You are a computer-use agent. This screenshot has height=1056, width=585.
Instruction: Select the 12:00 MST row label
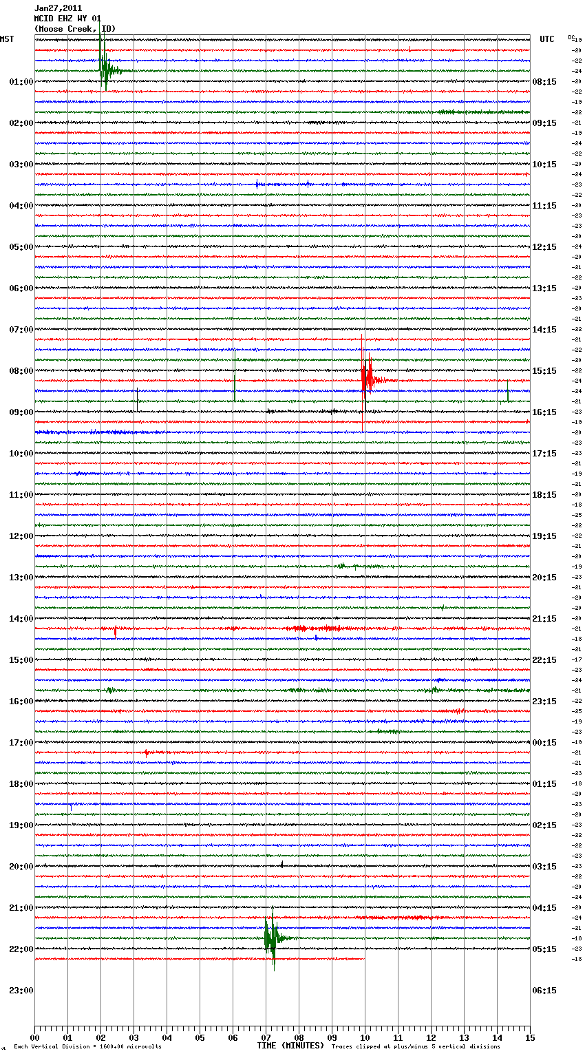tap(21, 536)
